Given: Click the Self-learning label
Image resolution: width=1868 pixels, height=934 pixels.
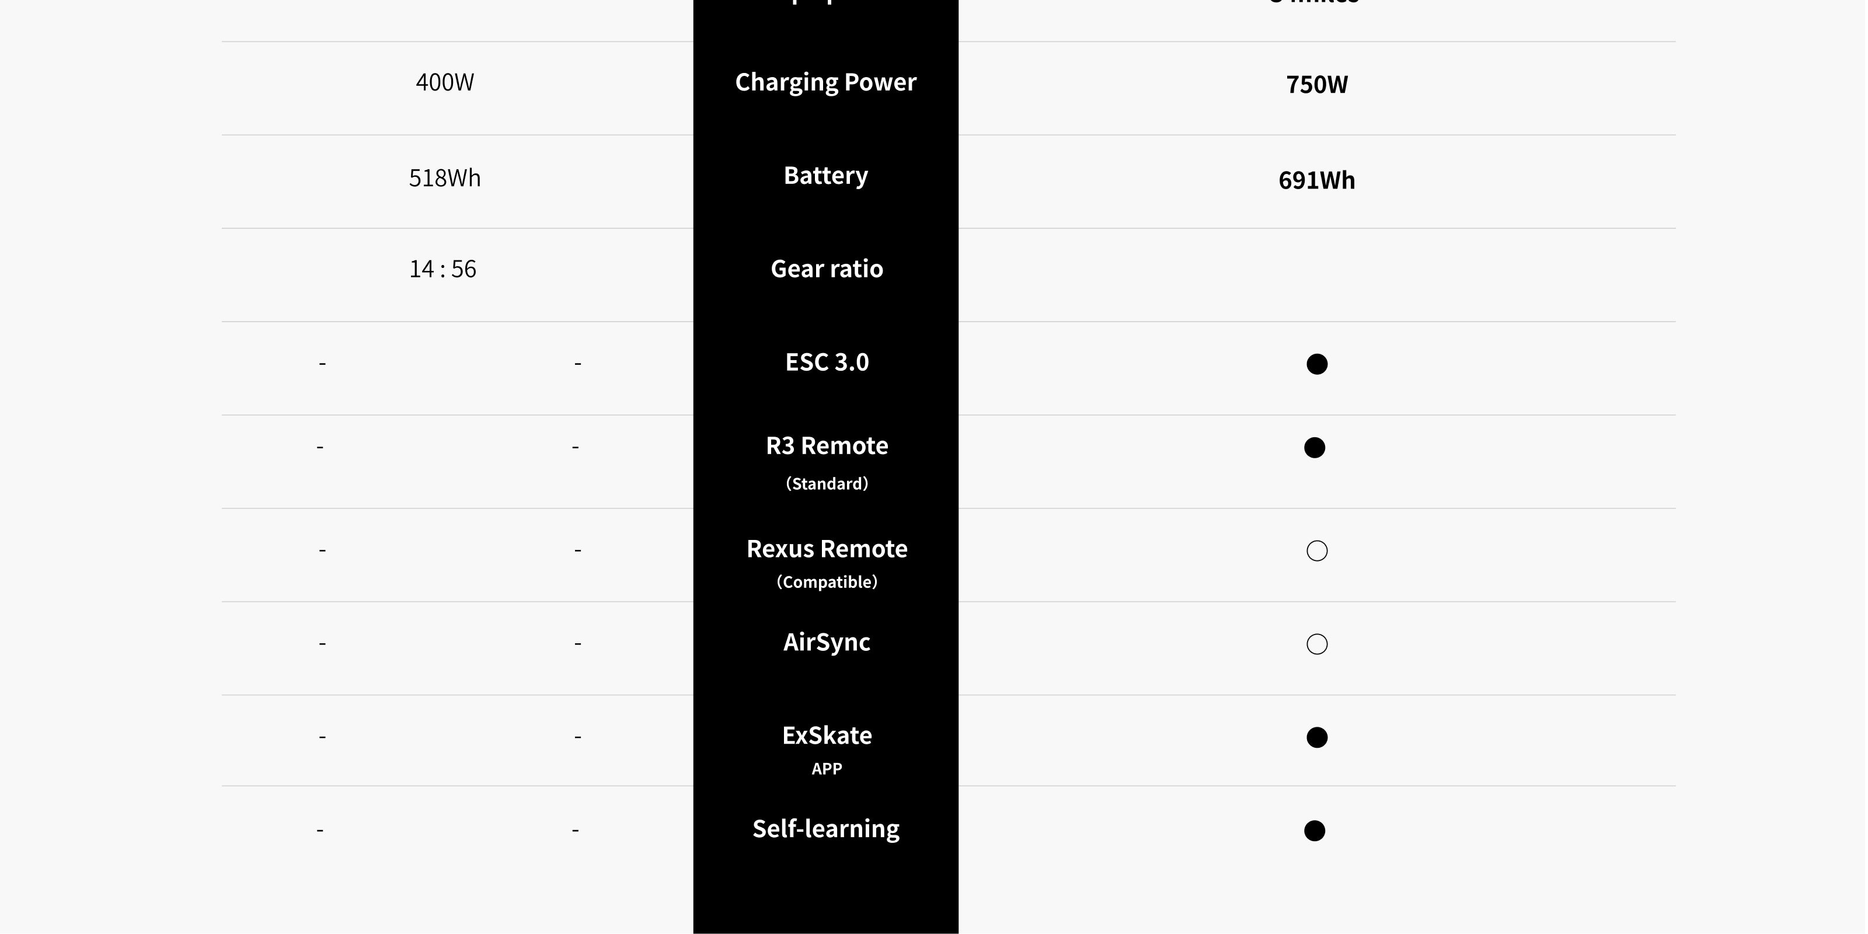Looking at the screenshot, I should [x=826, y=829].
